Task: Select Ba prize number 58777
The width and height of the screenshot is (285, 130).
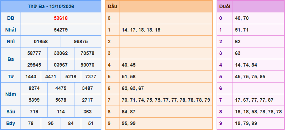Action: click(34, 53)
